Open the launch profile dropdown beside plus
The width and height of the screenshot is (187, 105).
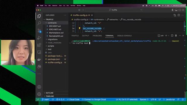click(169, 36)
